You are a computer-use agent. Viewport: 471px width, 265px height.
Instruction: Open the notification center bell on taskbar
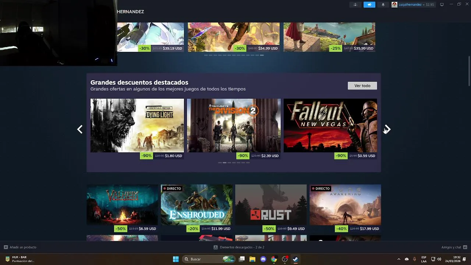coord(465,259)
